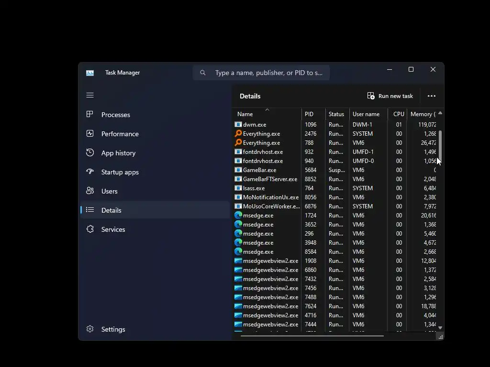
Task: Click the UMFD-0 user name cell
Action: 363,161
